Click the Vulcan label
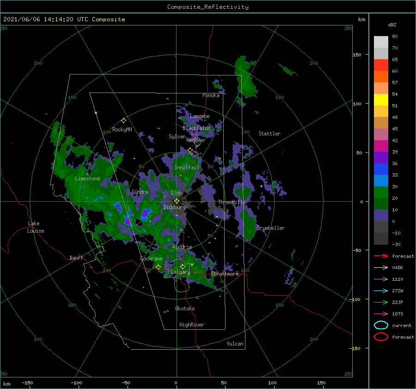Image resolution: width=416 pixels, height=389 pixels. 235,344
